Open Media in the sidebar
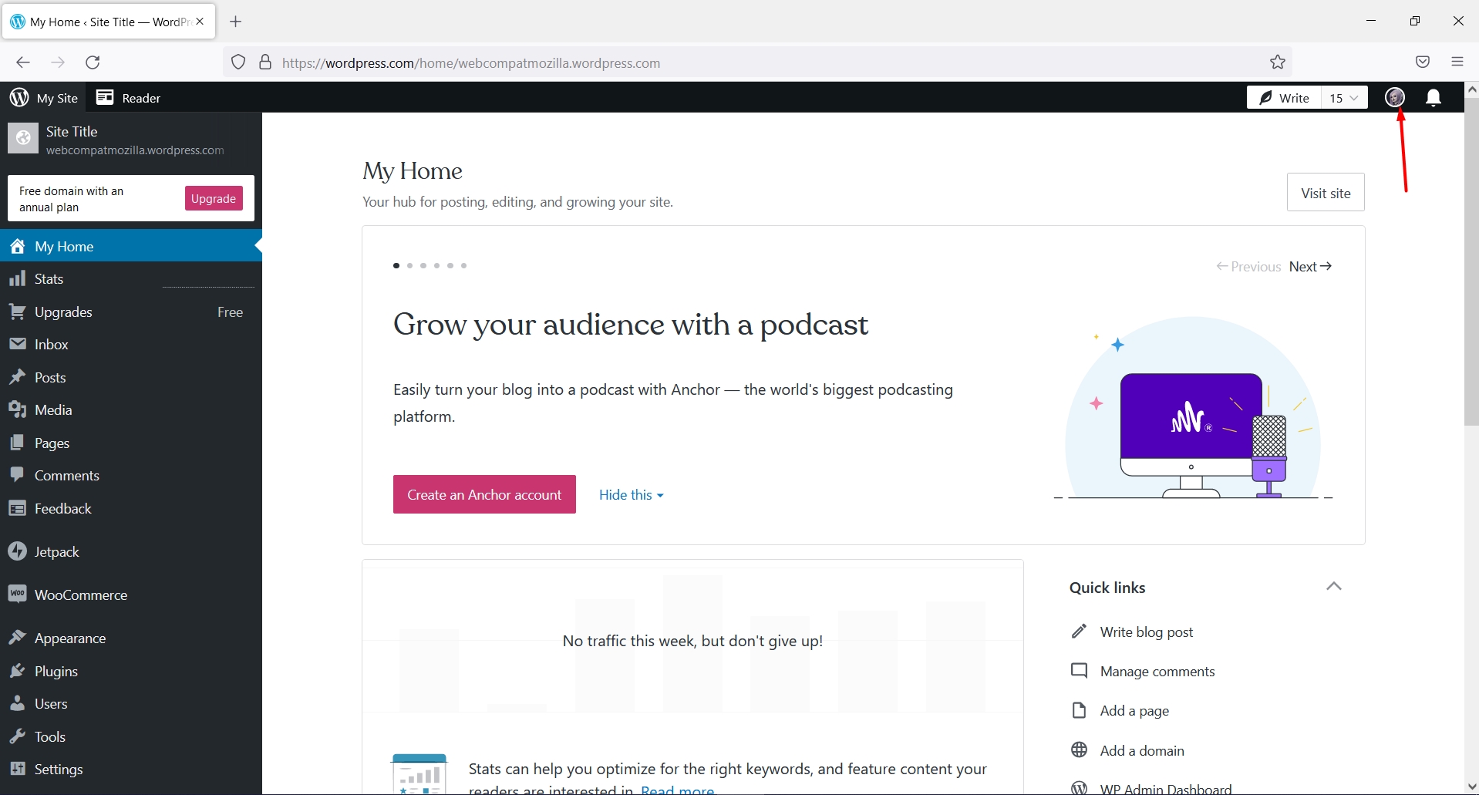The width and height of the screenshot is (1479, 795). [x=131, y=410]
